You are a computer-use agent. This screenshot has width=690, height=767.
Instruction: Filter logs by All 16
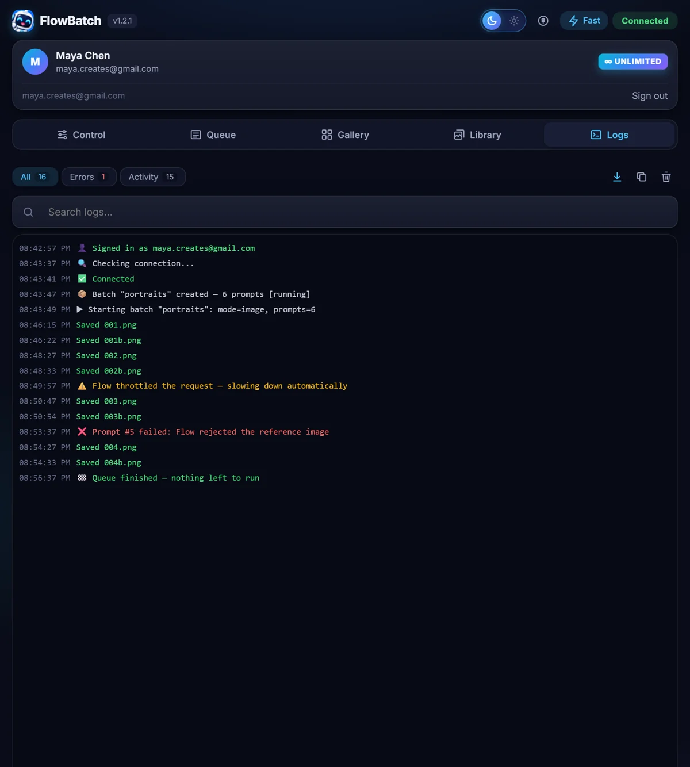tap(35, 177)
